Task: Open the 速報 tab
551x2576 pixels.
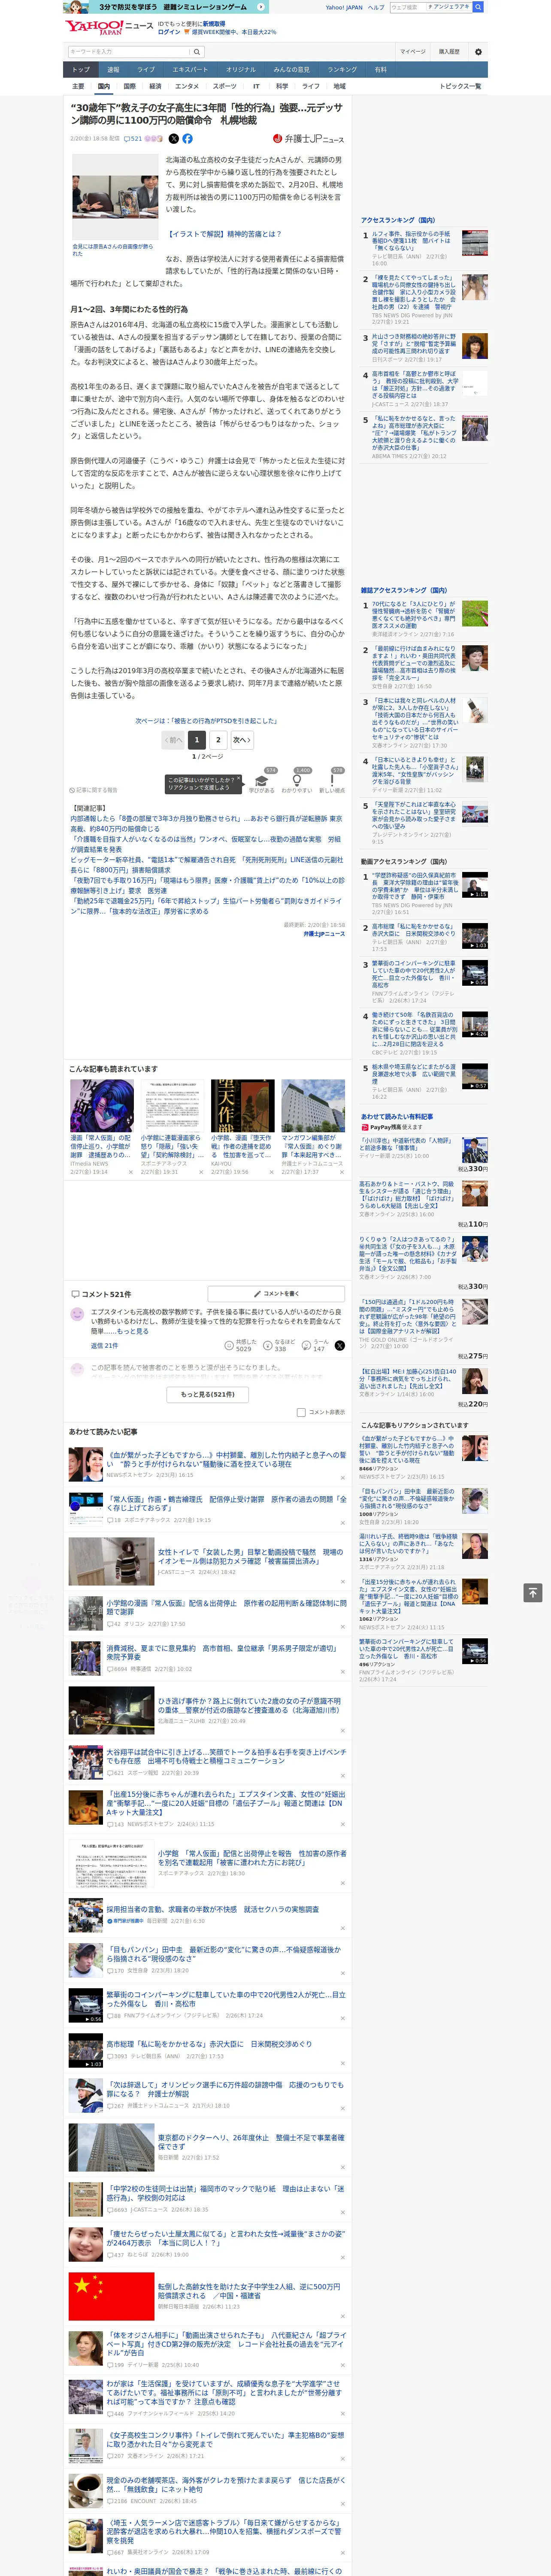Action: 113,70
